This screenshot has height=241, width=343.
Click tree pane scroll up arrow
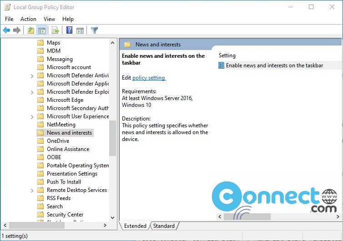click(x=112, y=43)
